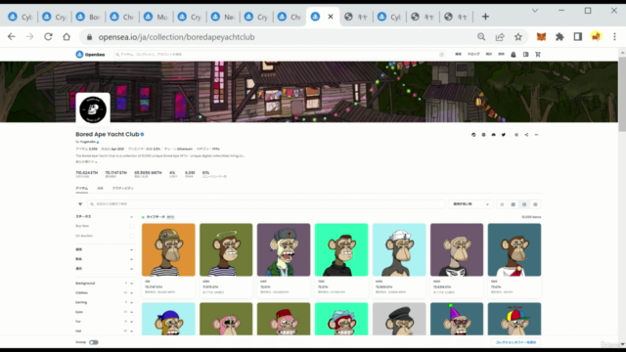The height and width of the screenshot is (352, 626).
Task: Go back to previous page
Action: (12, 37)
